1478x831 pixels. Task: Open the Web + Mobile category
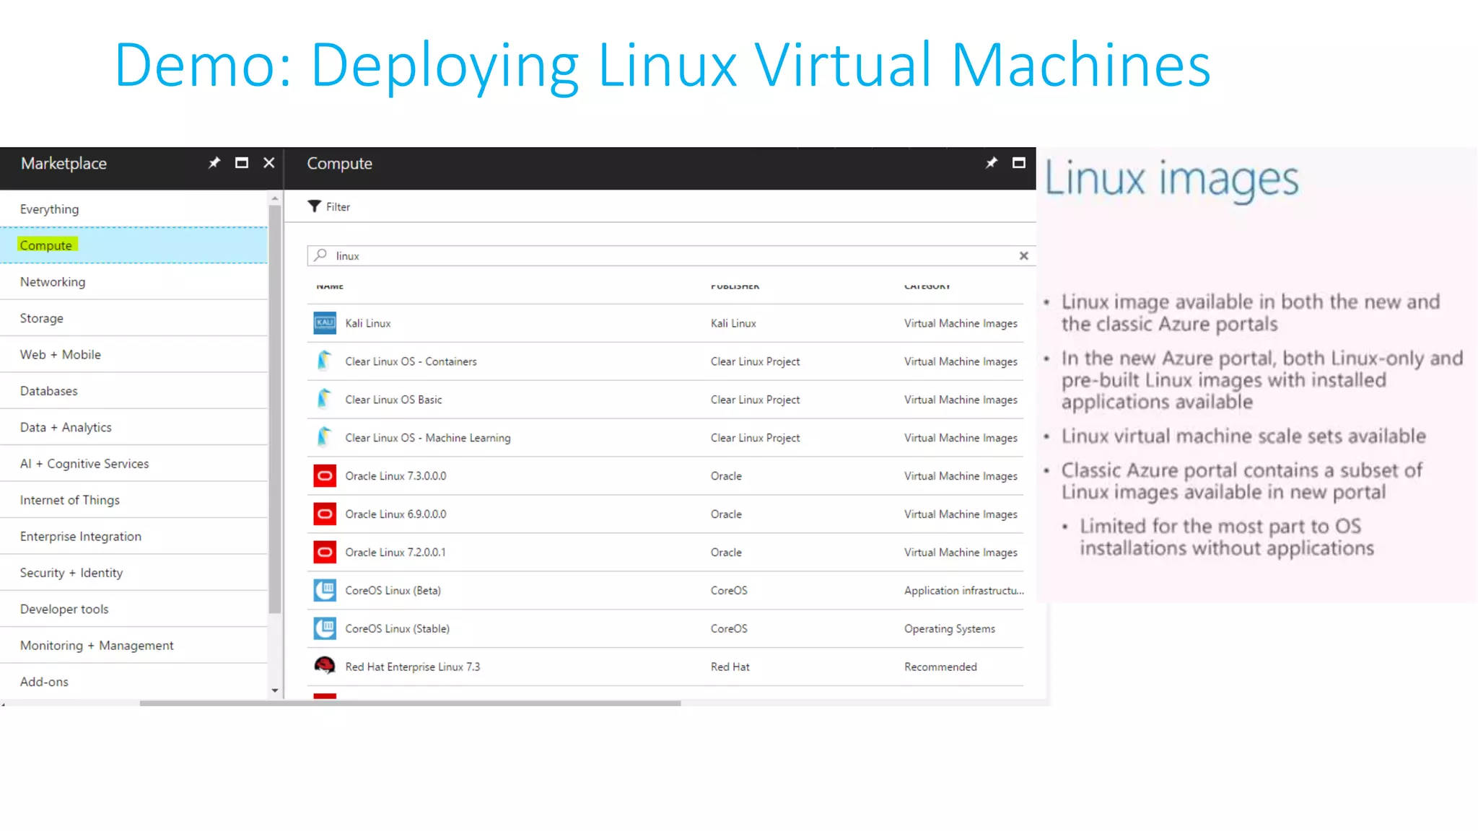[x=134, y=355]
